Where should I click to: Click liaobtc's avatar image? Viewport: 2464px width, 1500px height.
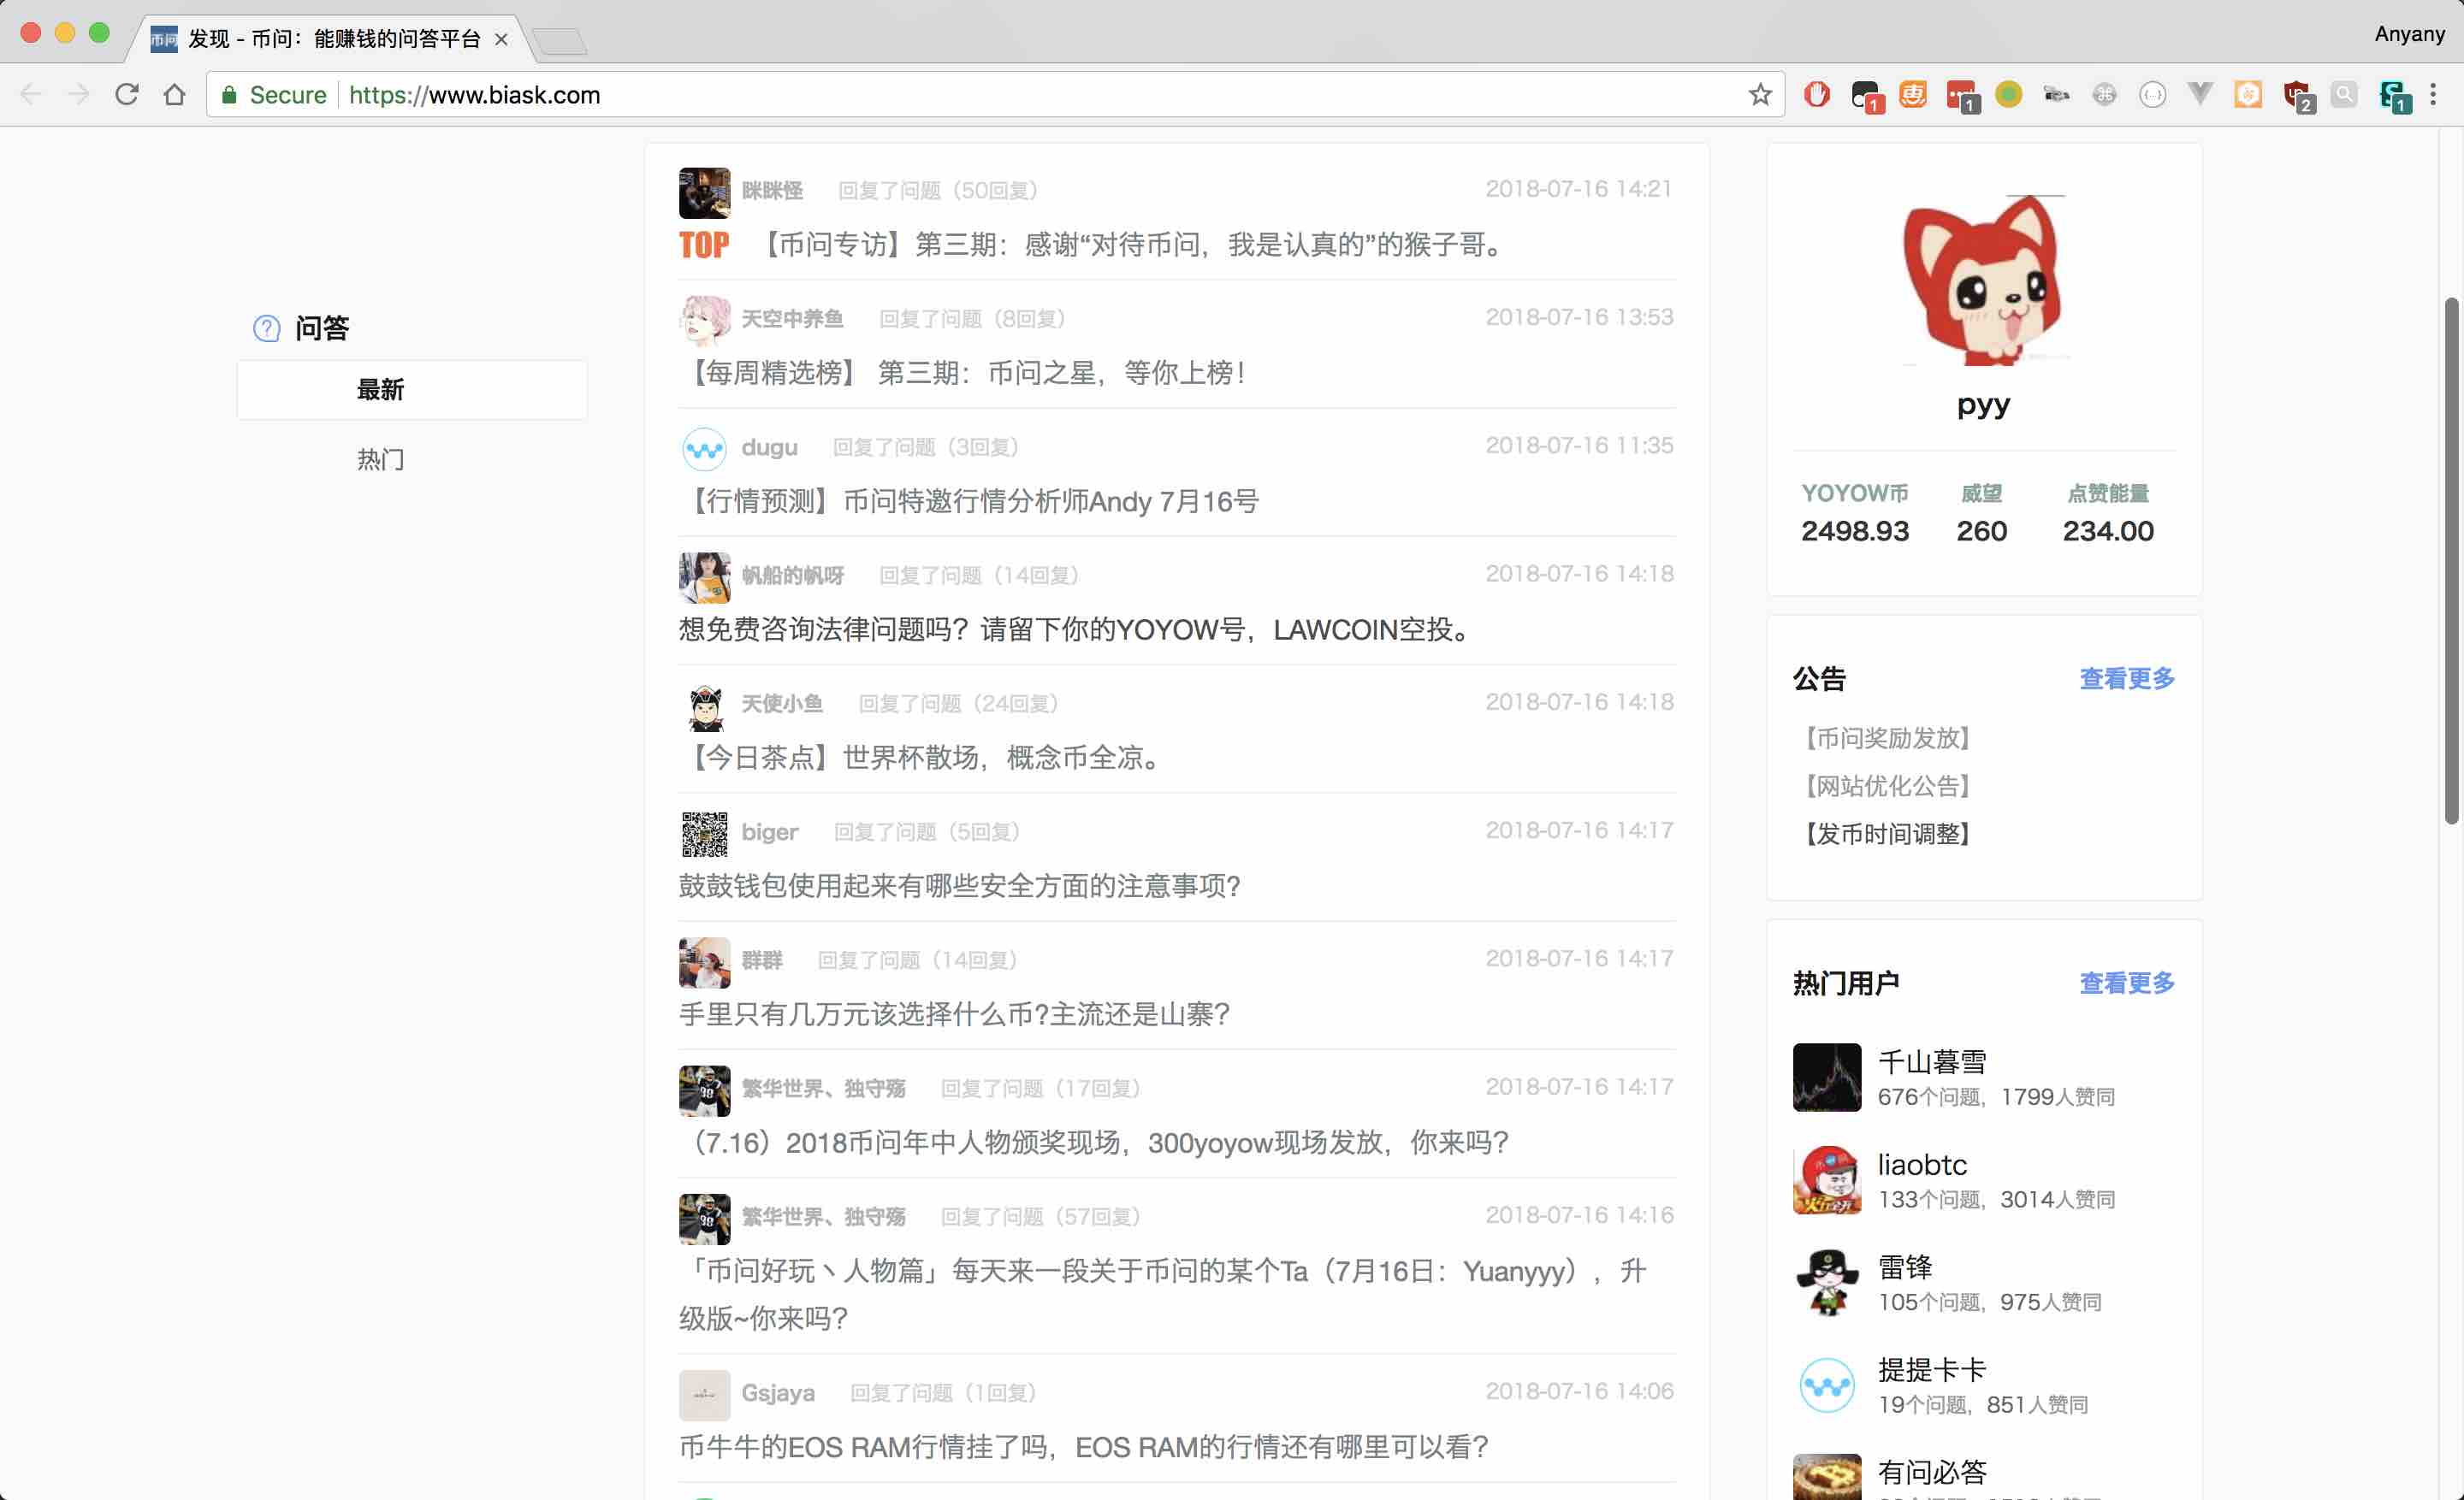(x=1827, y=1180)
